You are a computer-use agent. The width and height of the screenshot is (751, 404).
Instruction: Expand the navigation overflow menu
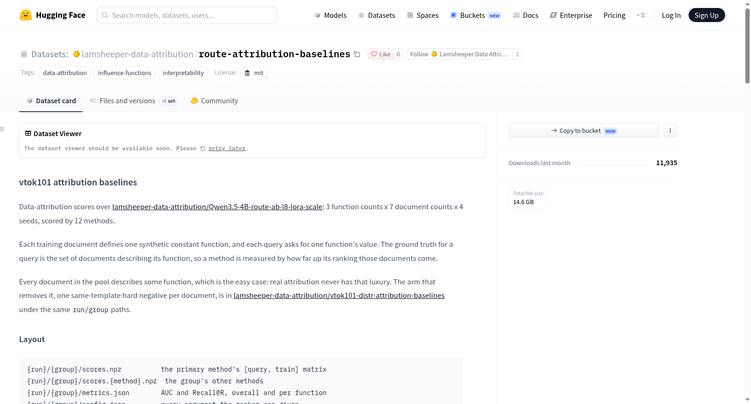tap(641, 15)
